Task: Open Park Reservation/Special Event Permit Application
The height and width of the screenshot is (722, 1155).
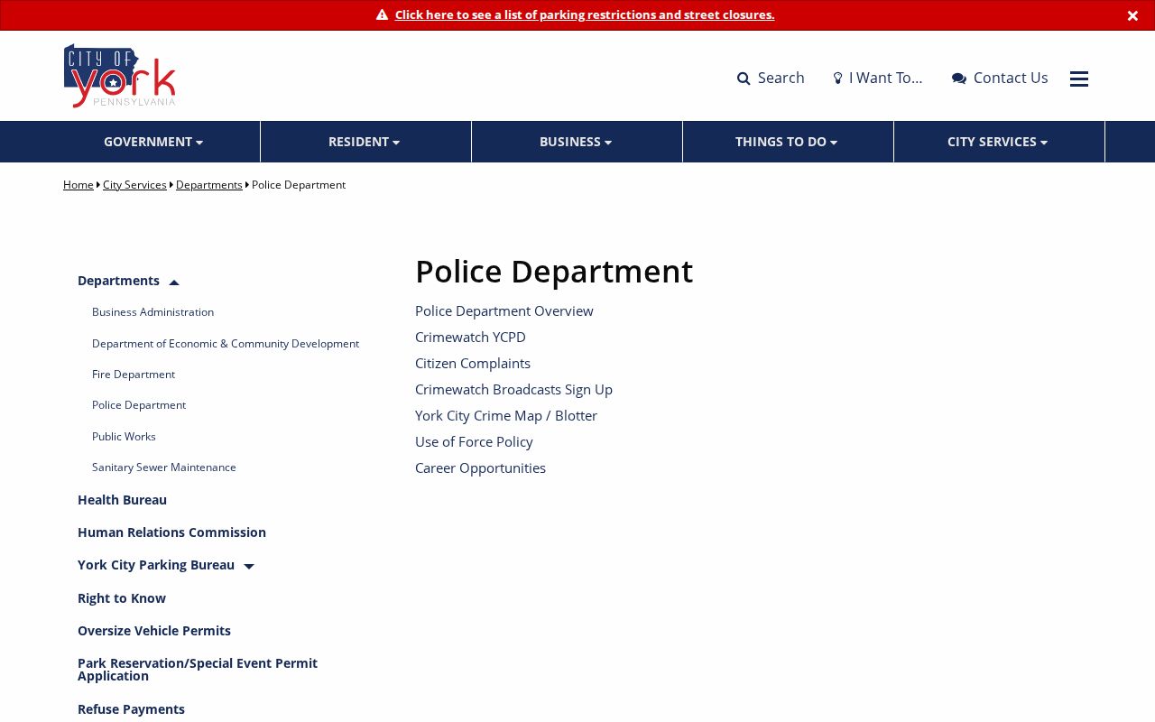Action: (198, 670)
